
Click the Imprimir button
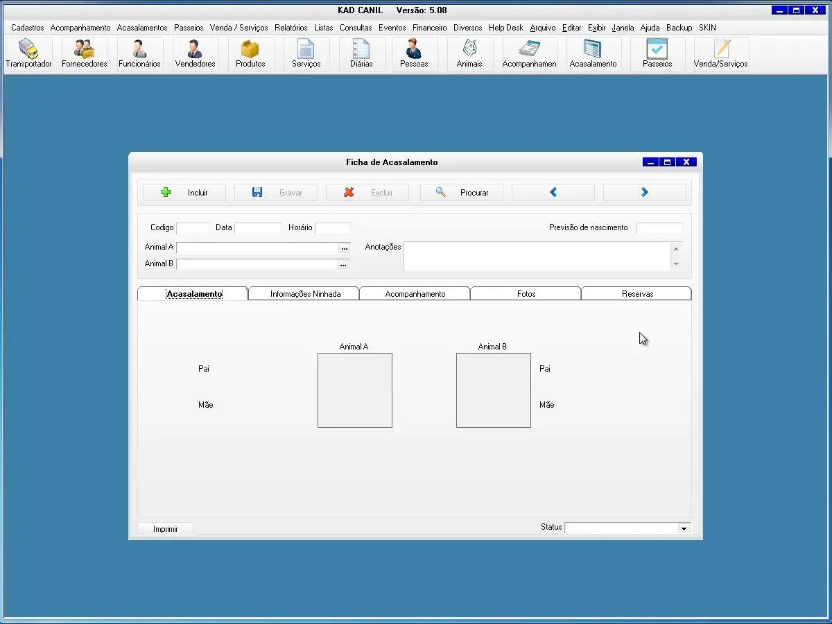[166, 529]
